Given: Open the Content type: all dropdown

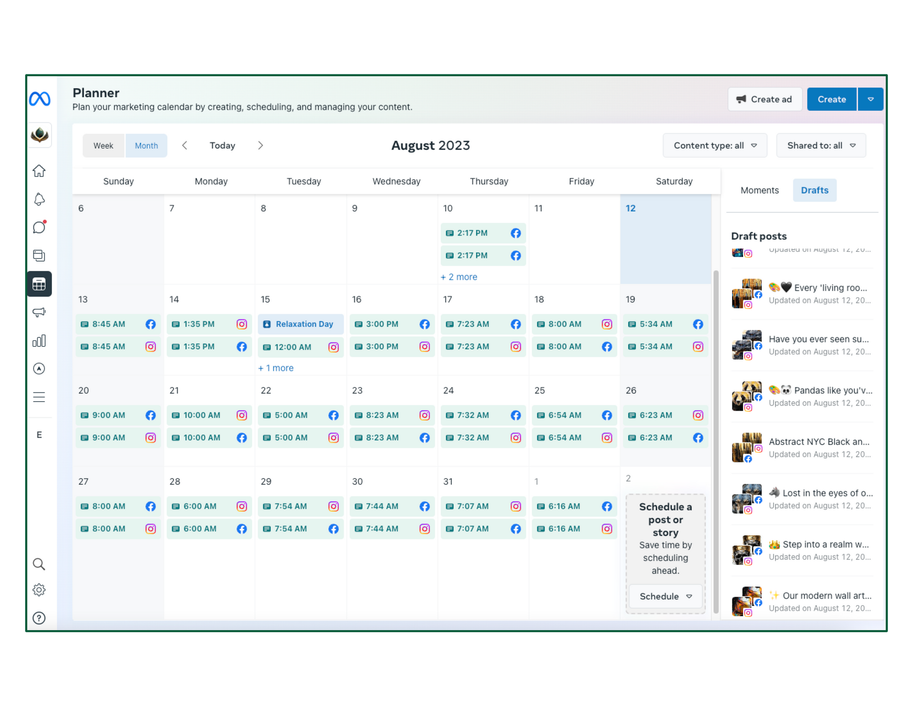Looking at the screenshot, I should click(x=715, y=145).
